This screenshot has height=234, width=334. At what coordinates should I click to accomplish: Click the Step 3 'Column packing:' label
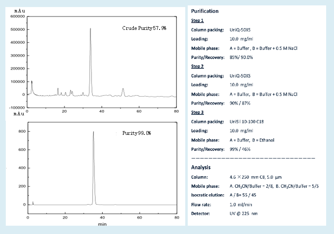(x=208, y=122)
